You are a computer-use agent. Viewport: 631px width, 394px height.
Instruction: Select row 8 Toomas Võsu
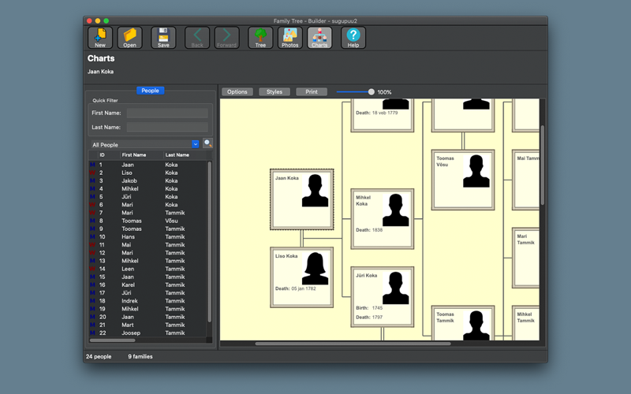pyautogui.click(x=147, y=221)
